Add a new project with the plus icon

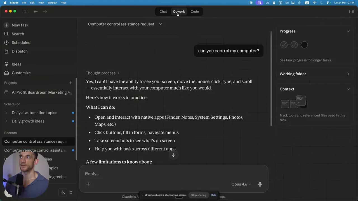coord(70,83)
